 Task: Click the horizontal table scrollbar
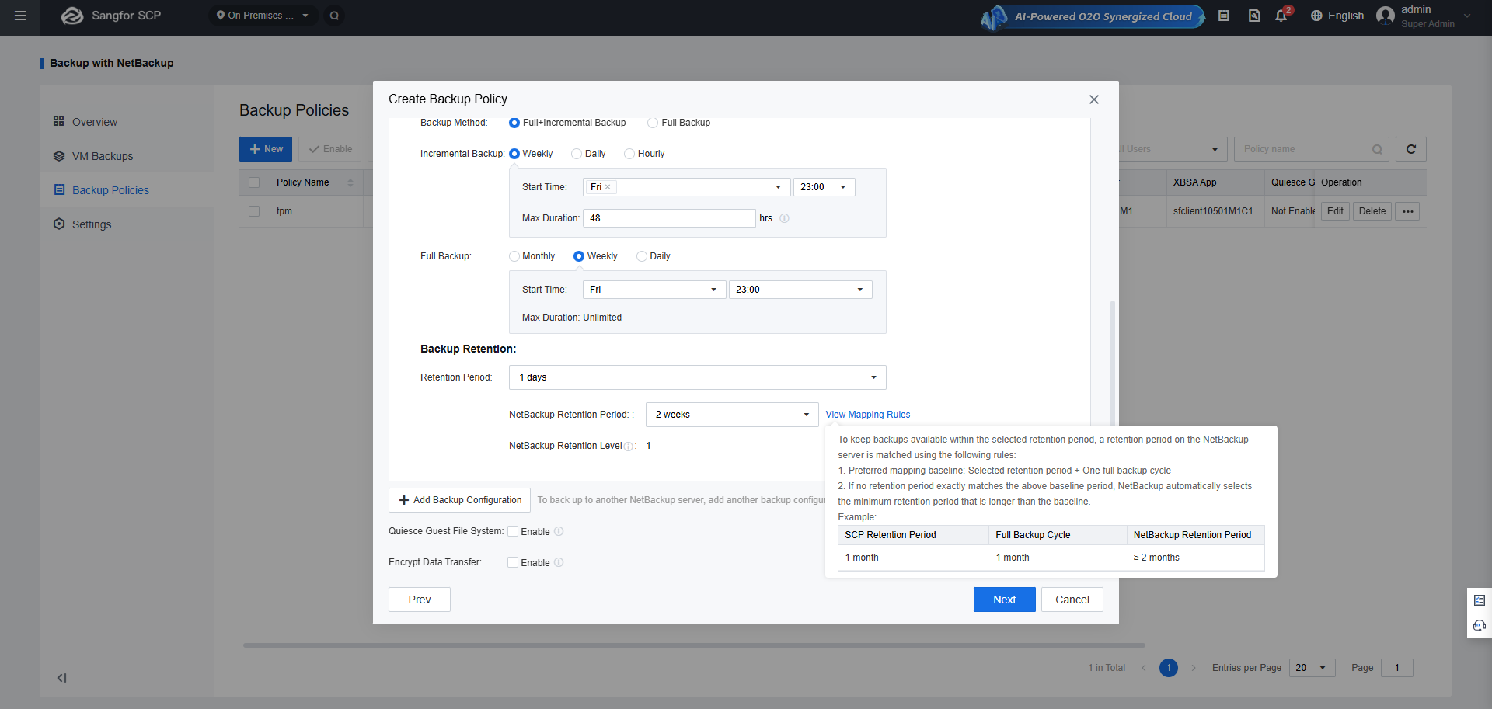coord(694,645)
